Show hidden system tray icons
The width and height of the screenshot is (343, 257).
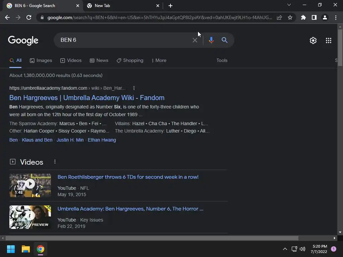285,249
